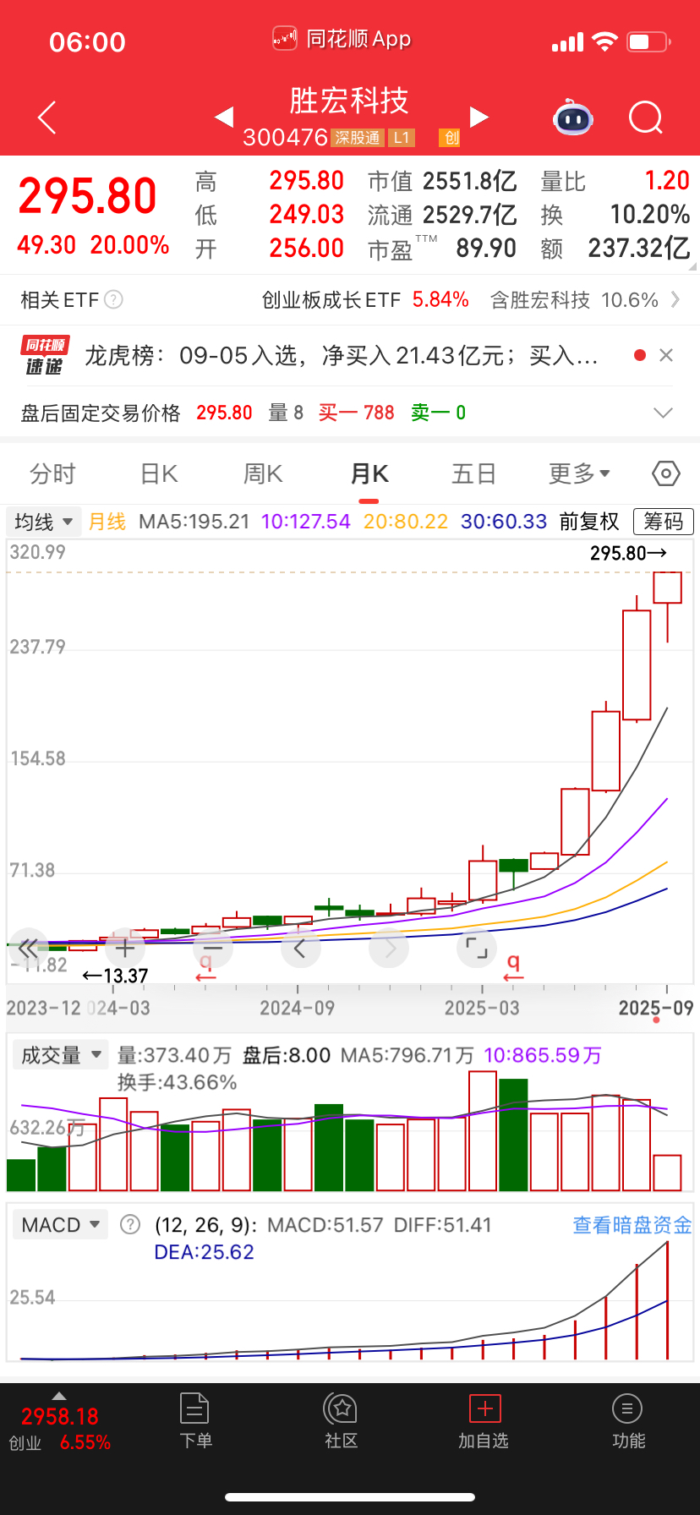Switch to 日K chart tab

(x=159, y=473)
